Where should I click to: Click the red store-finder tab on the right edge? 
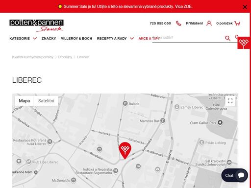click(x=244, y=43)
